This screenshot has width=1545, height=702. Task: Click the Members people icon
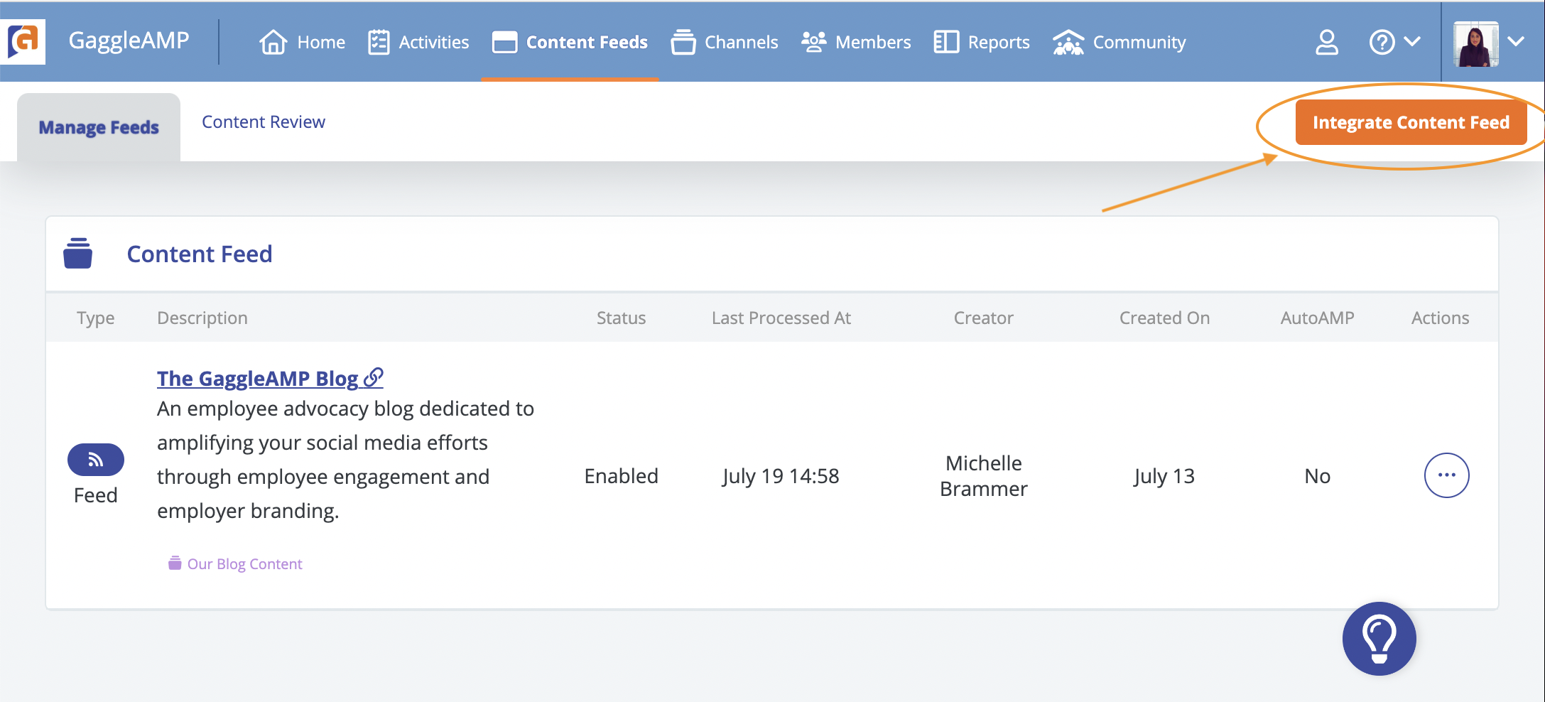(x=814, y=43)
